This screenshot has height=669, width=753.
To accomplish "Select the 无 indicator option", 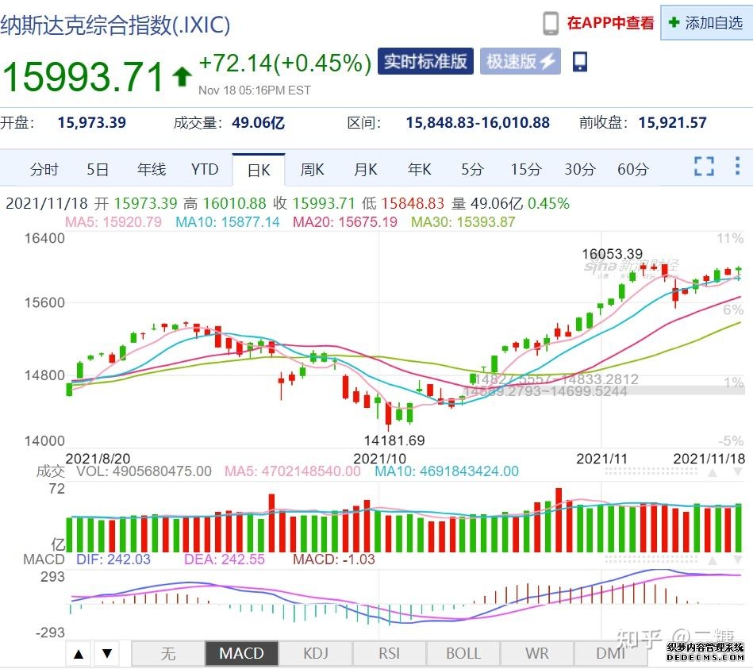I will click(168, 654).
